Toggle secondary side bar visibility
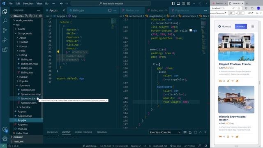 point(184,3)
